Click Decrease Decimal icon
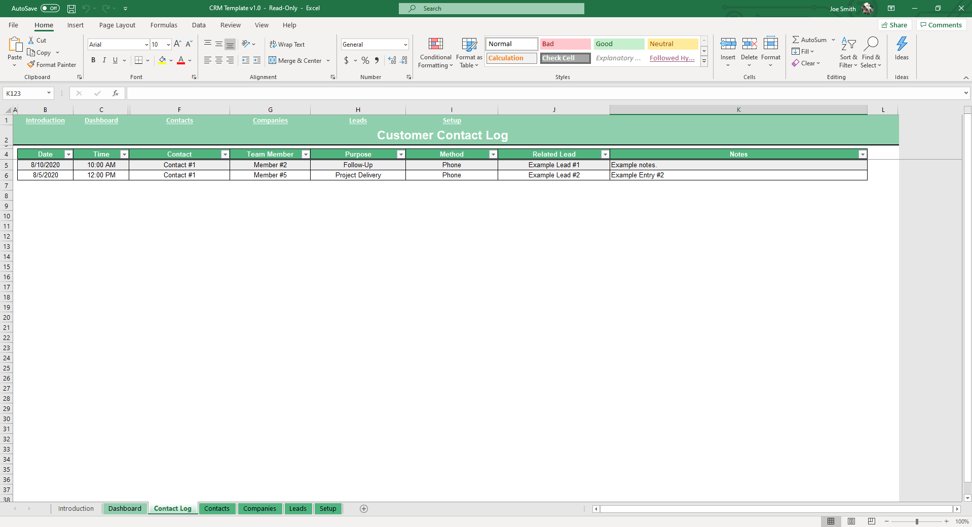972x527 pixels. click(x=403, y=61)
